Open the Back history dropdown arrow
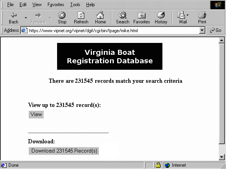Screen dimensions: 226x169 pyautogui.click(x=26, y=18)
